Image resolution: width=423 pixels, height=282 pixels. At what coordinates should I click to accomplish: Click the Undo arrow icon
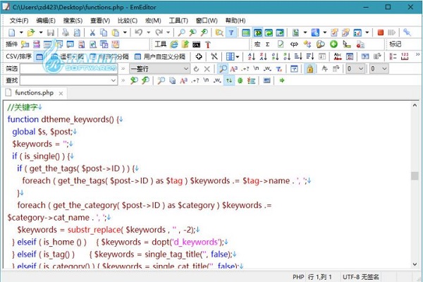click(x=139, y=32)
